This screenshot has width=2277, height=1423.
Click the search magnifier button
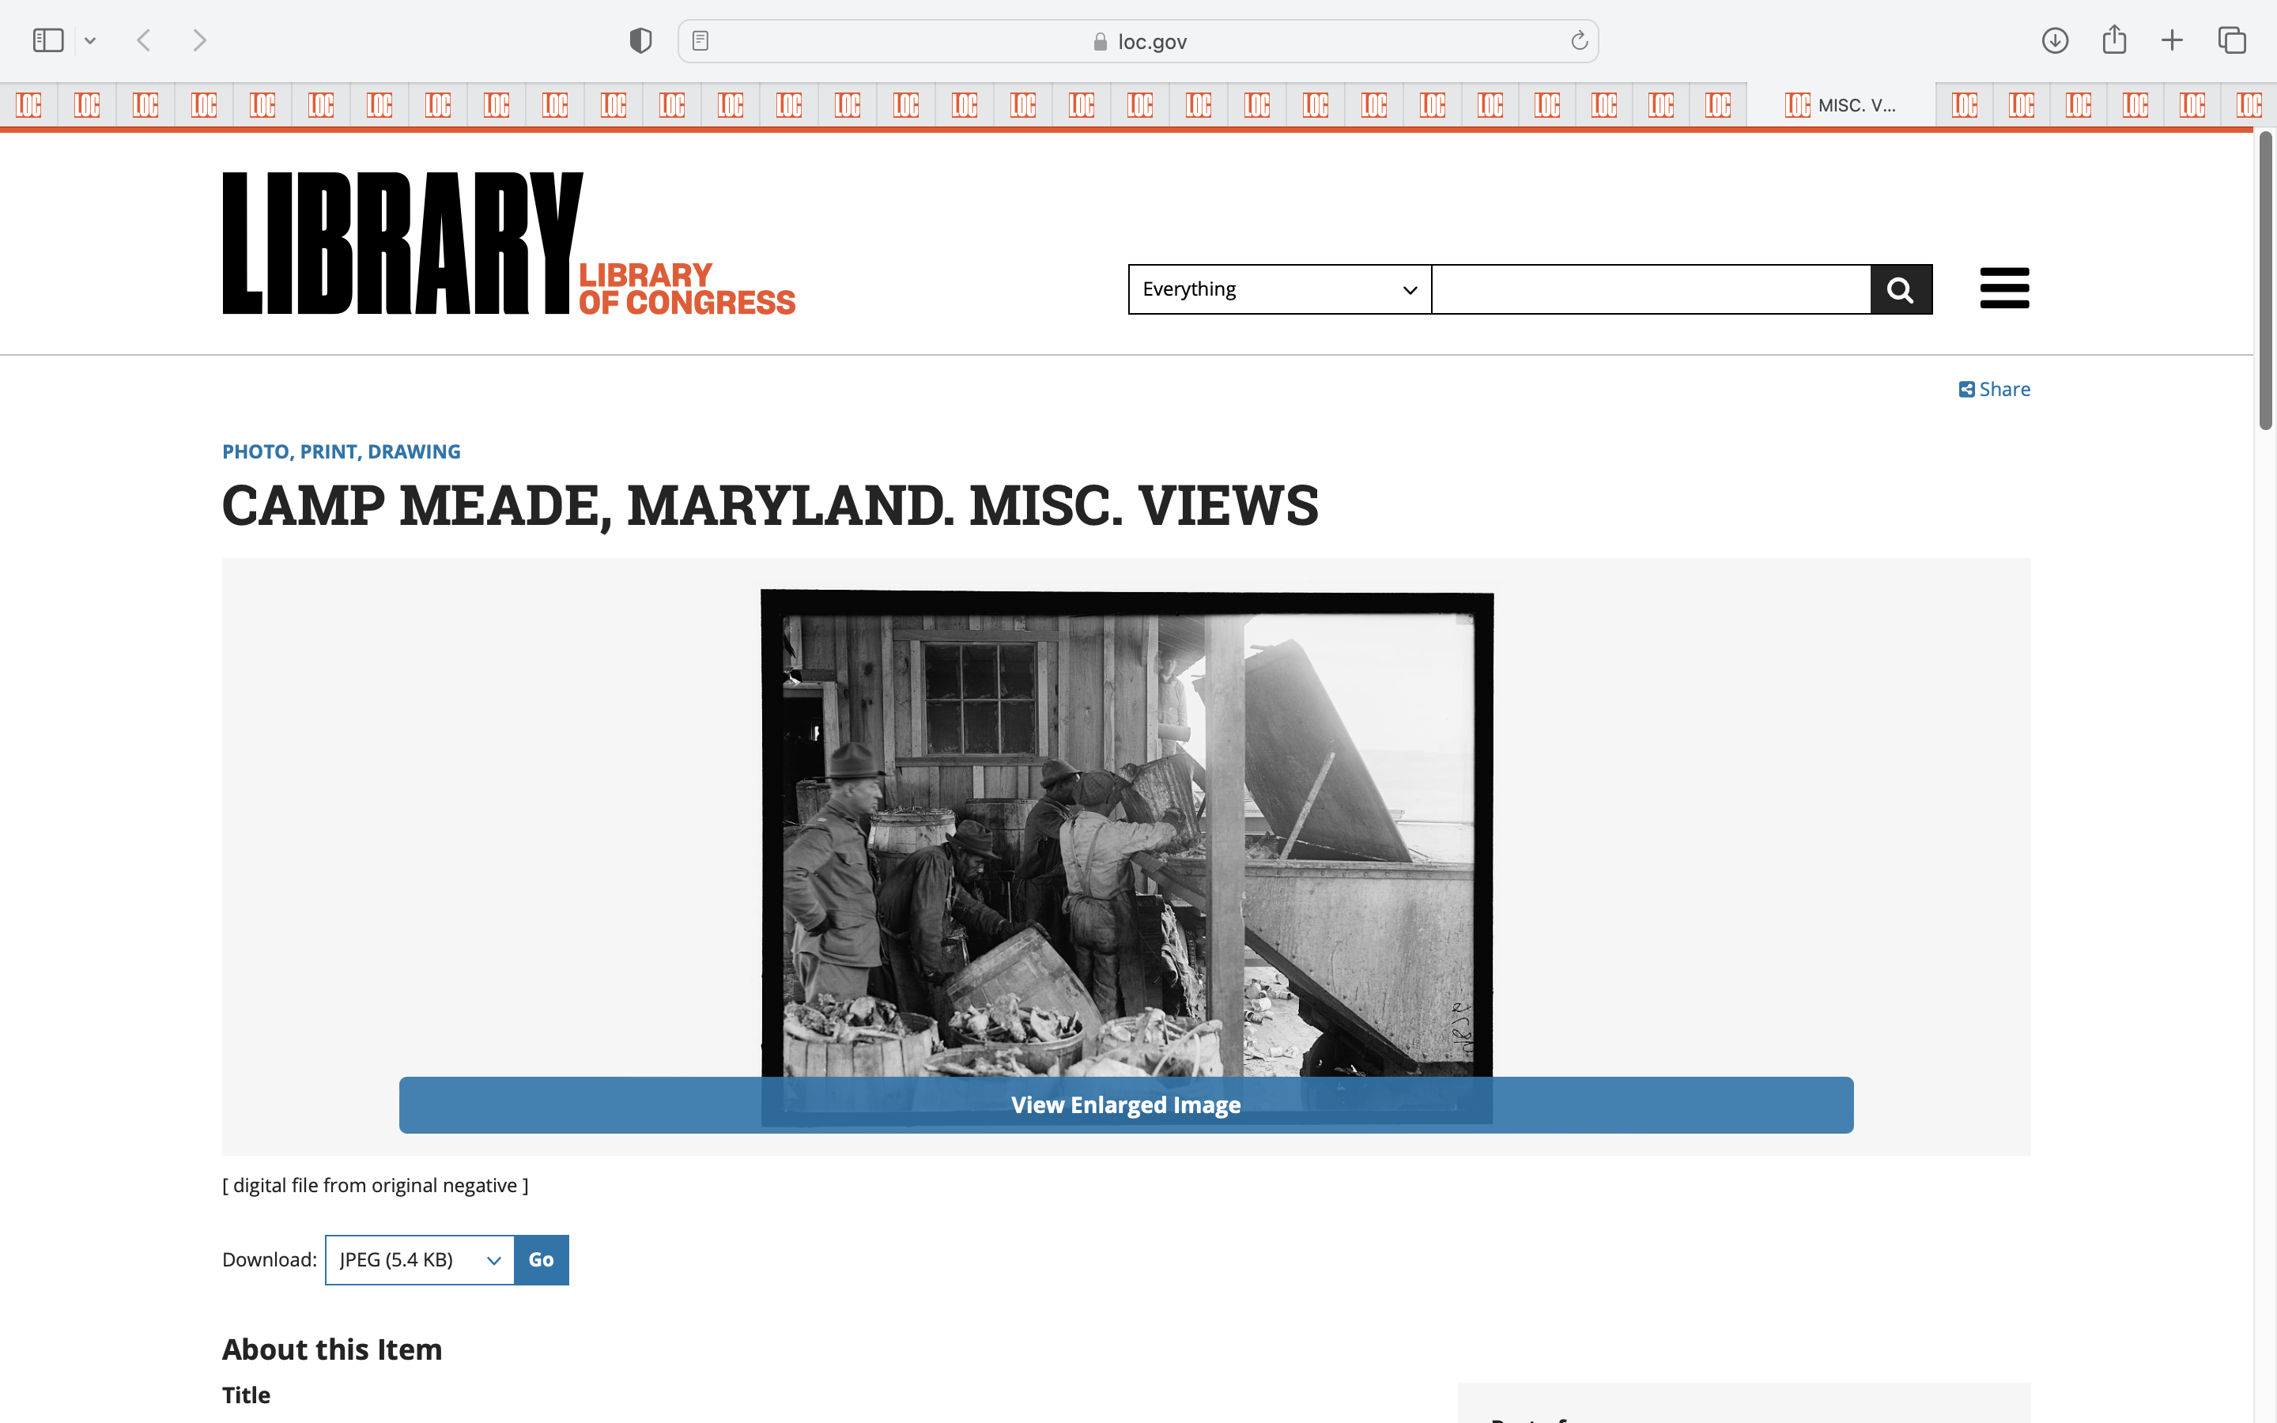coord(1901,289)
